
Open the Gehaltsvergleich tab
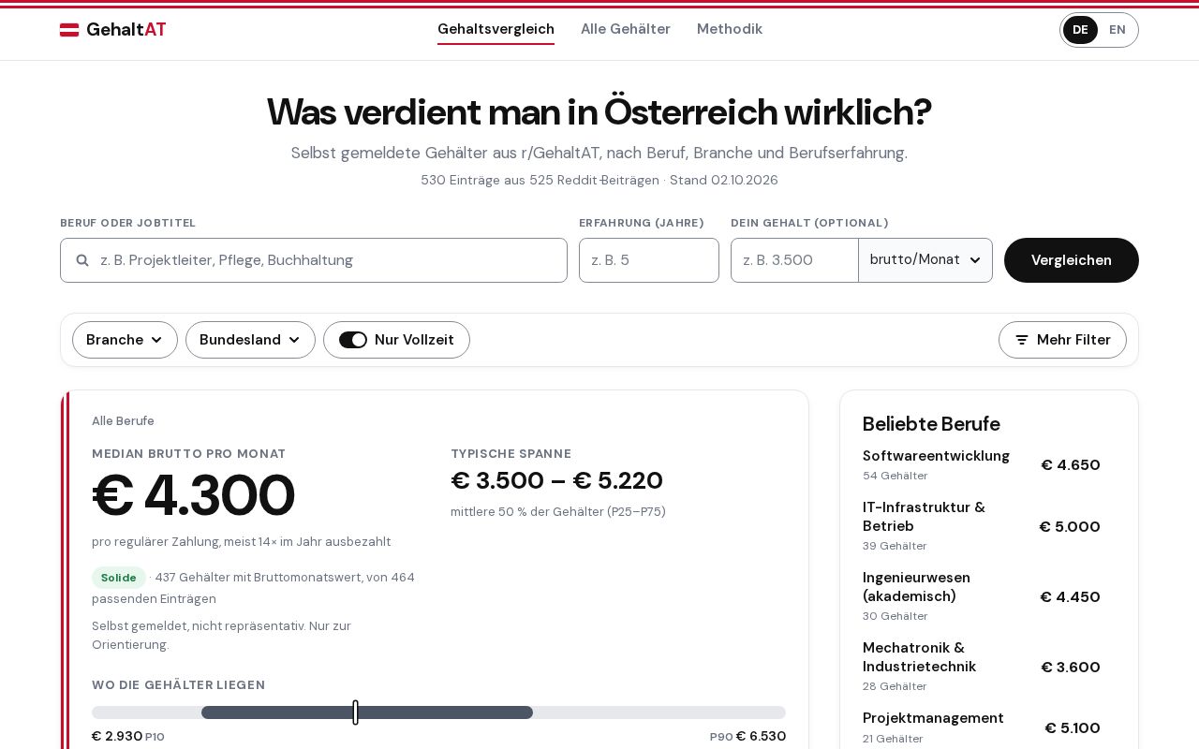click(496, 29)
